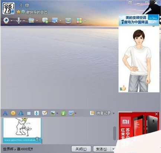Expand the send file dropdown arrow
This screenshot has height=153, width=161.
[x=37, y=21]
